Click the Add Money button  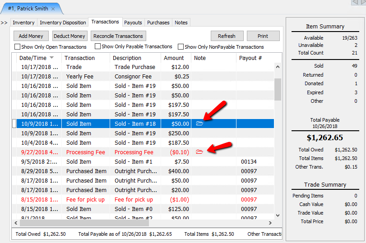click(x=31, y=36)
